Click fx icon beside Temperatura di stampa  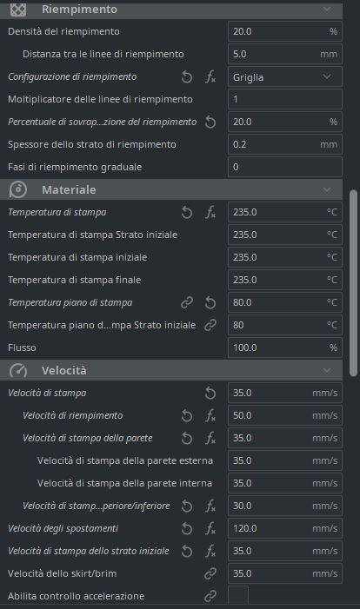coord(210,213)
